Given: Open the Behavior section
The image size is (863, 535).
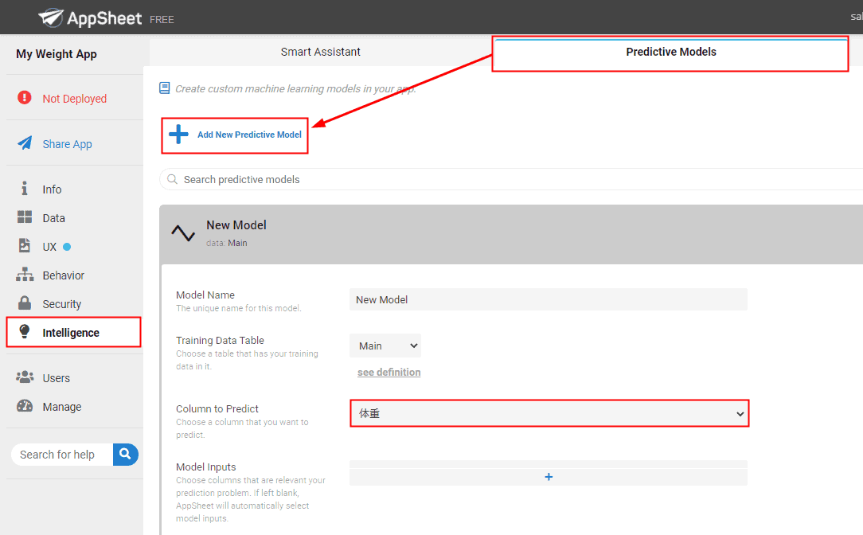Looking at the screenshot, I should (x=64, y=275).
